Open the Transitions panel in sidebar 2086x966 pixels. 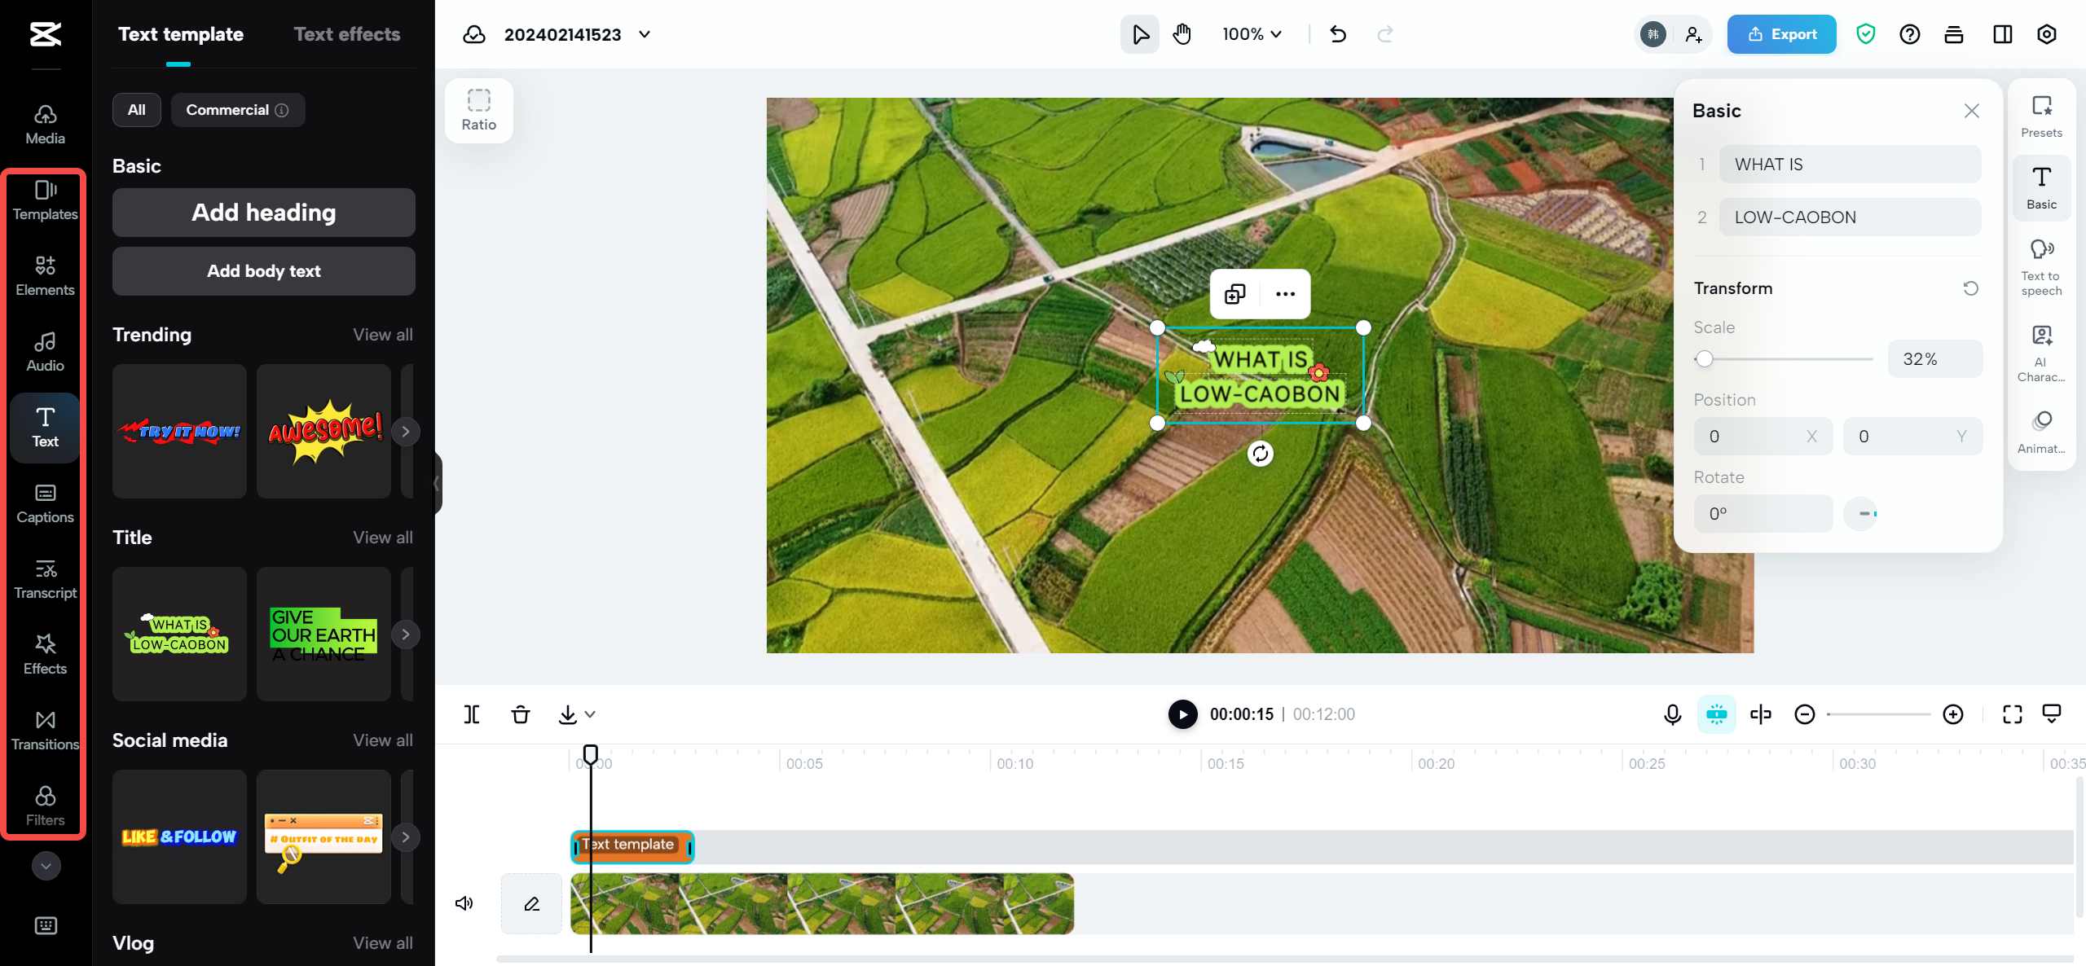pyautogui.click(x=45, y=730)
